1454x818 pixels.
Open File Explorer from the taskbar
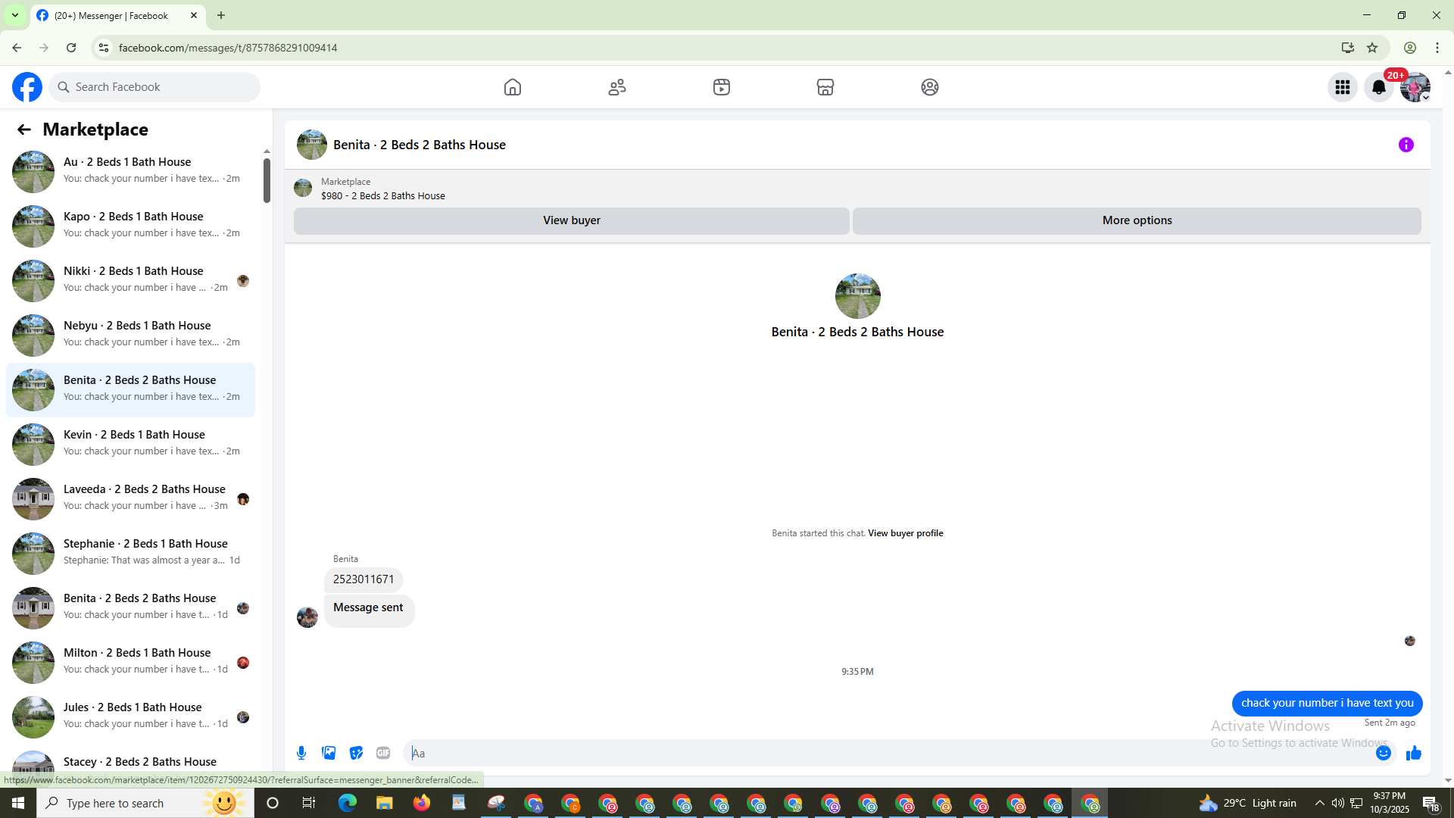pyautogui.click(x=385, y=803)
